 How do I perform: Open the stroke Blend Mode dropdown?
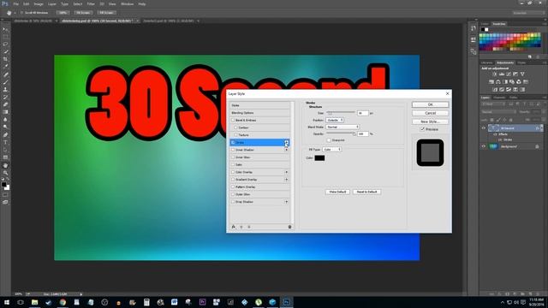(342, 127)
